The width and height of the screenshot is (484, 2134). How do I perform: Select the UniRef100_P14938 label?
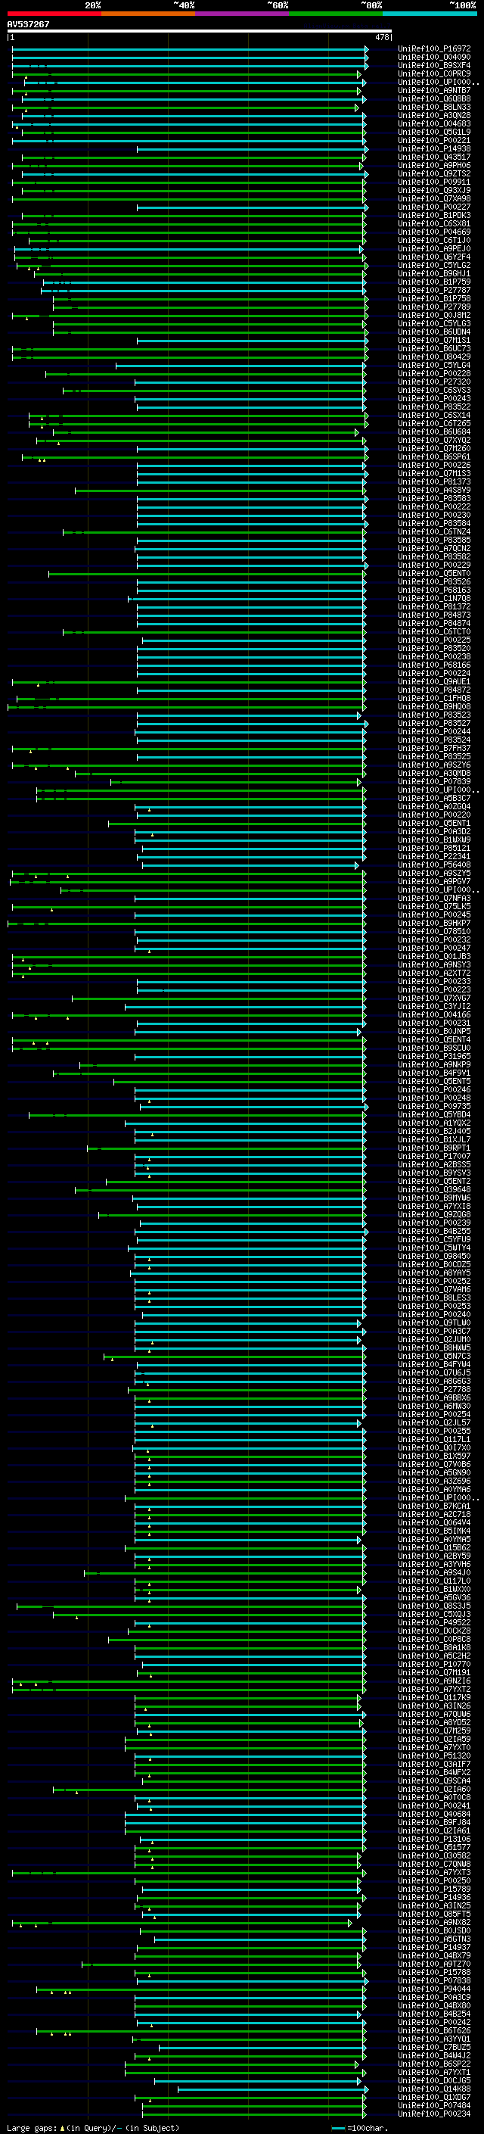(434, 149)
